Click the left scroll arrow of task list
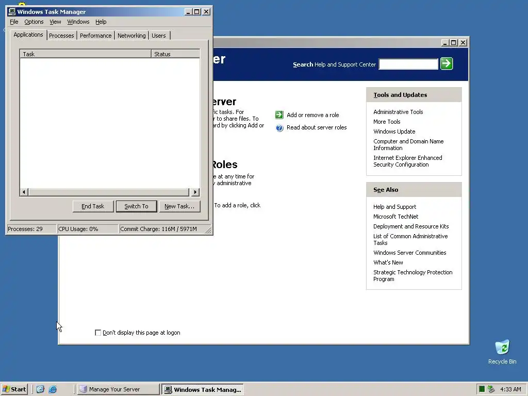The width and height of the screenshot is (528, 396). [x=24, y=192]
